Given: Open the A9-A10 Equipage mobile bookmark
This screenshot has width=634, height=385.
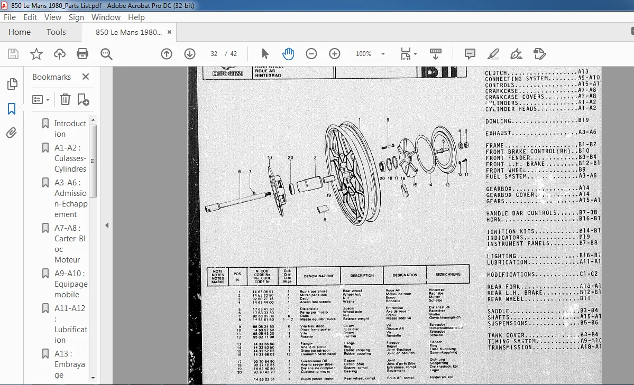Looking at the screenshot, I should click(71, 284).
